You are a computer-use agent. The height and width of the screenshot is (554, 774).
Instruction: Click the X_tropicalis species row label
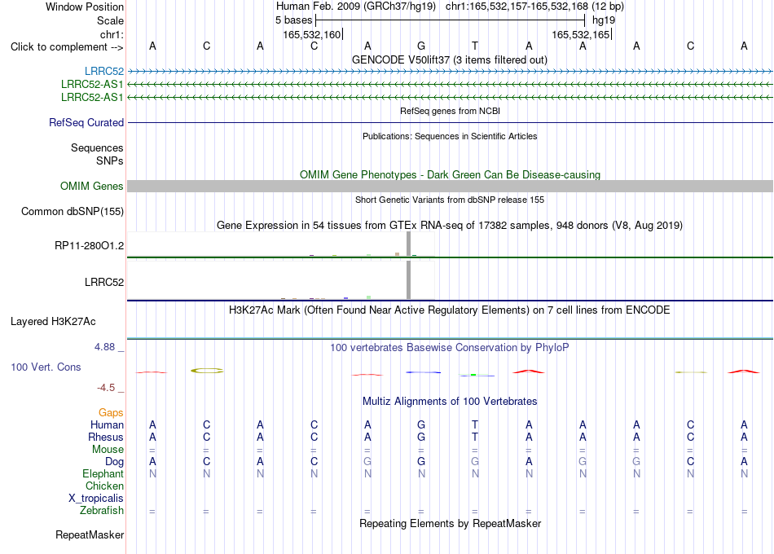[x=96, y=499]
